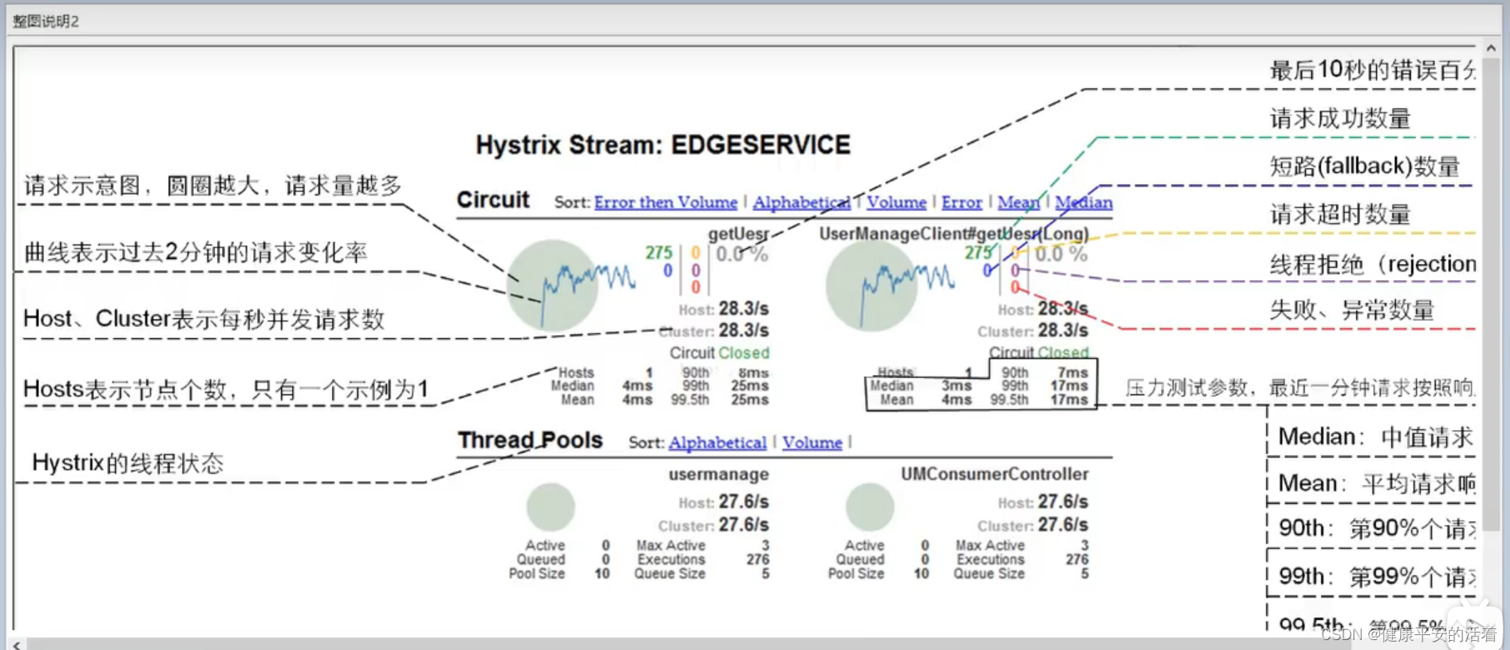Click getUesr Circuit Closed status
This screenshot has height=650, width=1510.
click(719, 353)
